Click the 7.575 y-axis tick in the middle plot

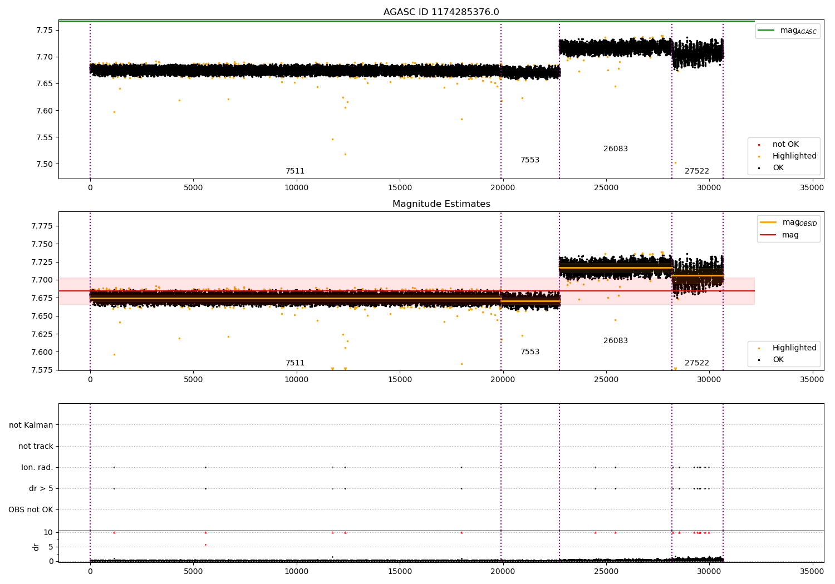pos(42,370)
